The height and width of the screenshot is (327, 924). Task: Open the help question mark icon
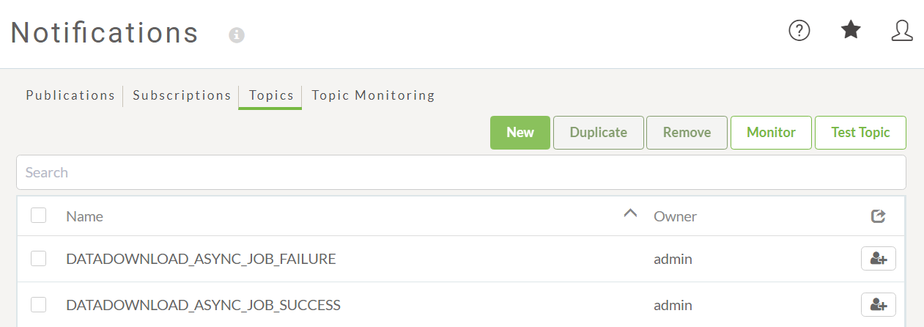click(x=799, y=31)
